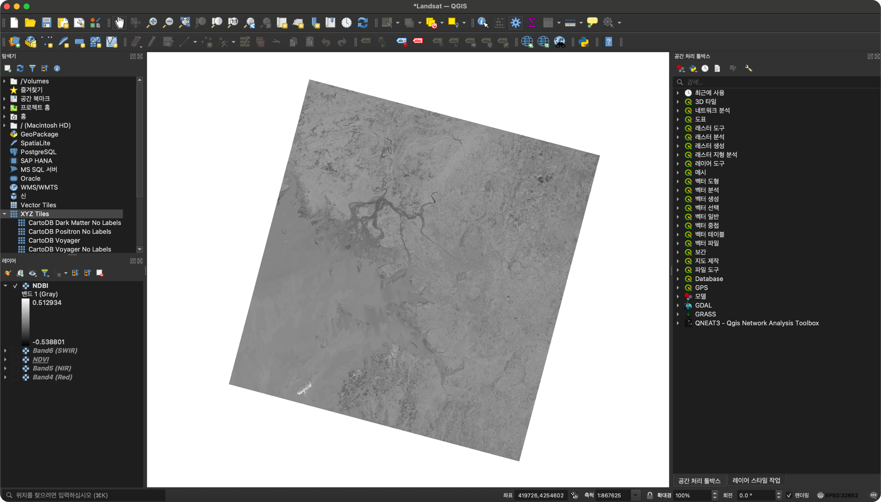
Task: Click Refresh in the browser panel
Action: click(20, 68)
